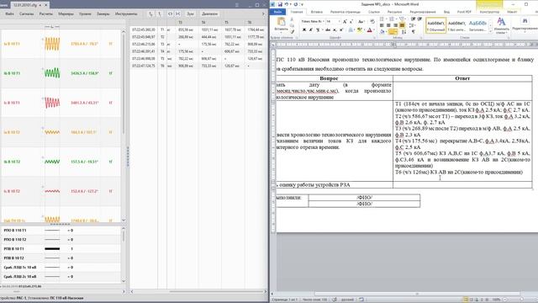
Task: Click compress horizontally icon in oscillogram toolbar
Action: [x=177, y=13]
